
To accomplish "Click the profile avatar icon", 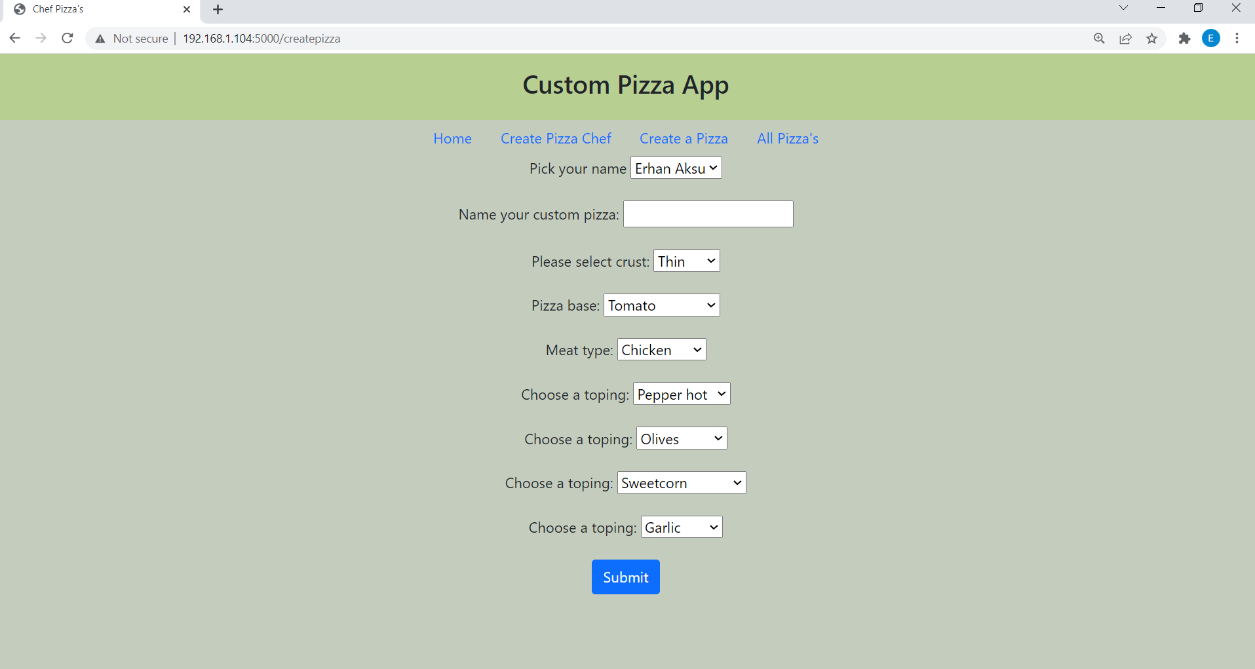I will coord(1210,38).
